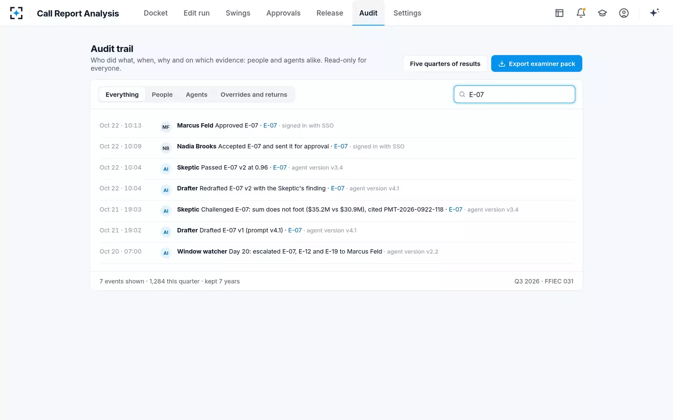This screenshot has height=420, width=673.
Task: Open the panel layout icon in header
Action: click(x=559, y=13)
